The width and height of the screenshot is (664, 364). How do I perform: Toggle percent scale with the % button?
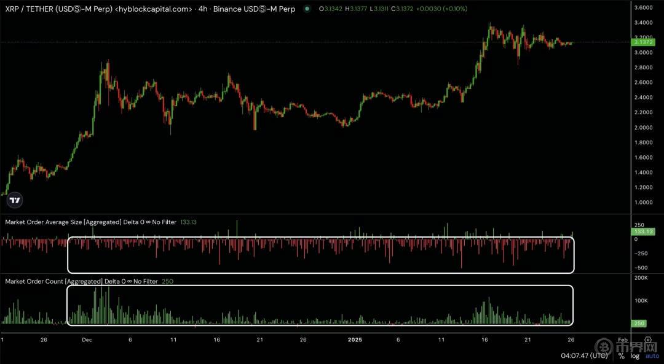click(621, 356)
